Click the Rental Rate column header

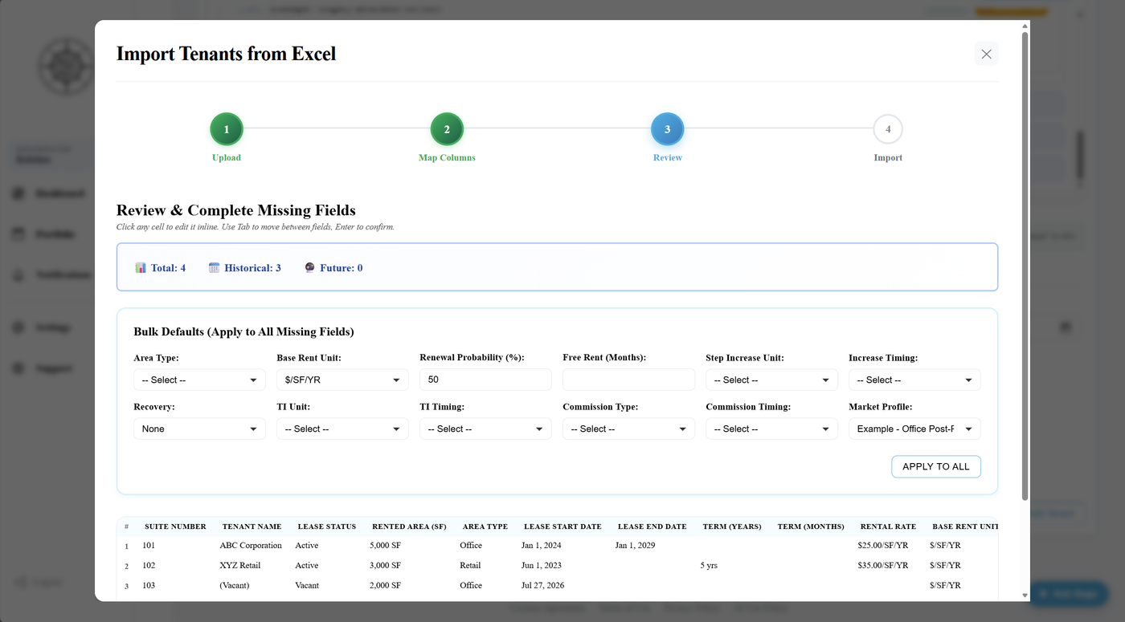pyautogui.click(x=888, y=526)
